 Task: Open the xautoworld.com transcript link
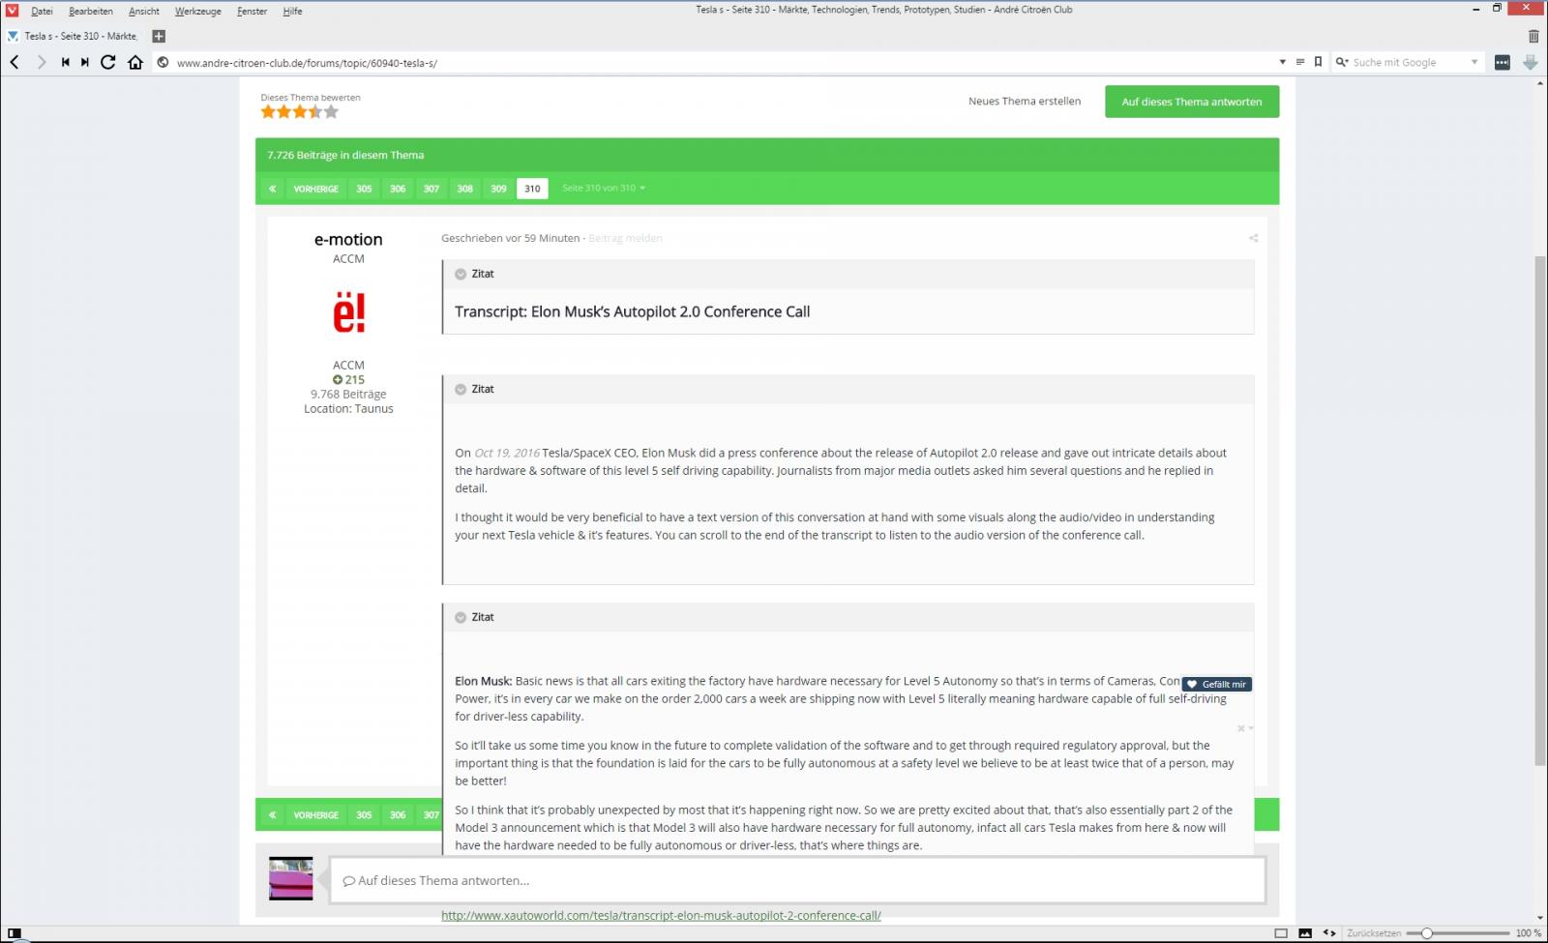(x=661, y=916)
